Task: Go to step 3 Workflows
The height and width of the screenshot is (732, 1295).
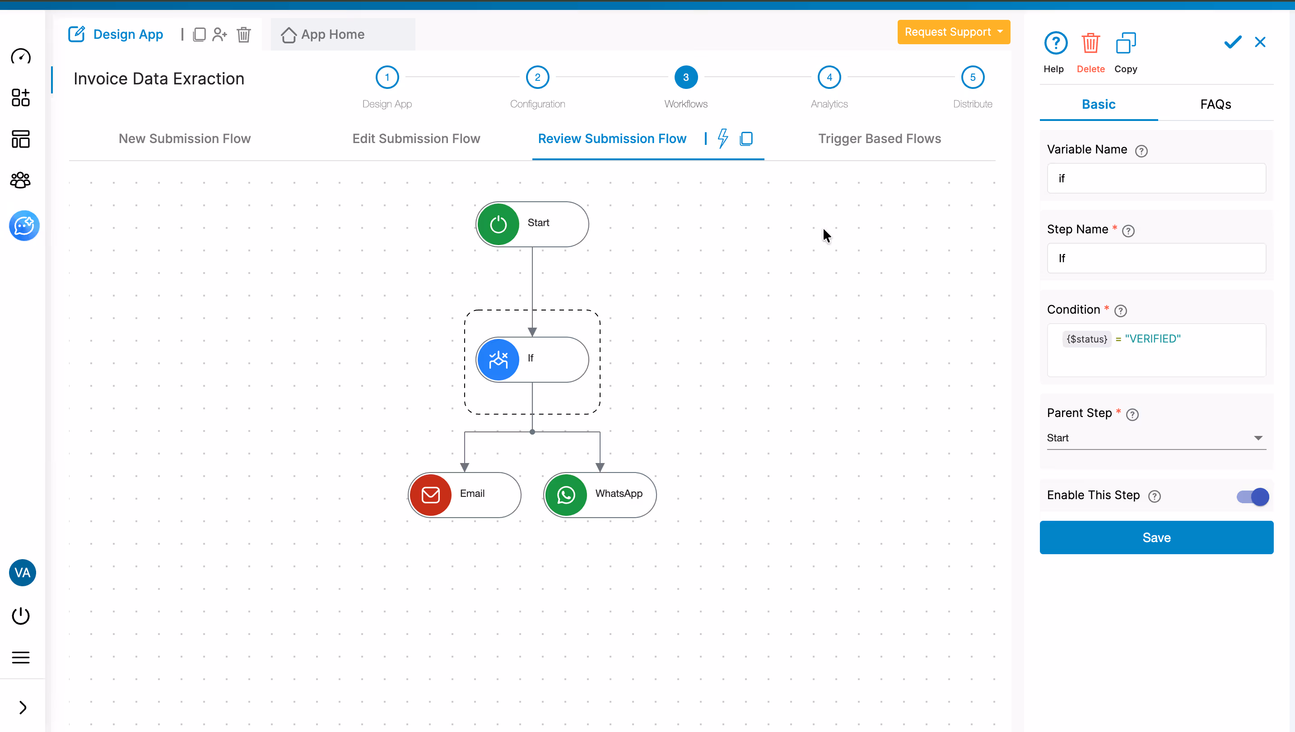Action: [685, 77]
